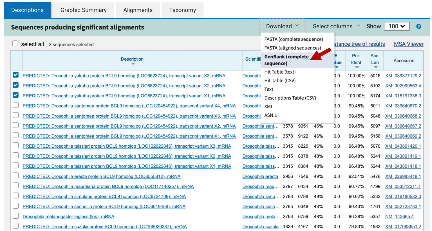
Task: Open the Distance tree of results link
Action: click(x=360, y=44)
